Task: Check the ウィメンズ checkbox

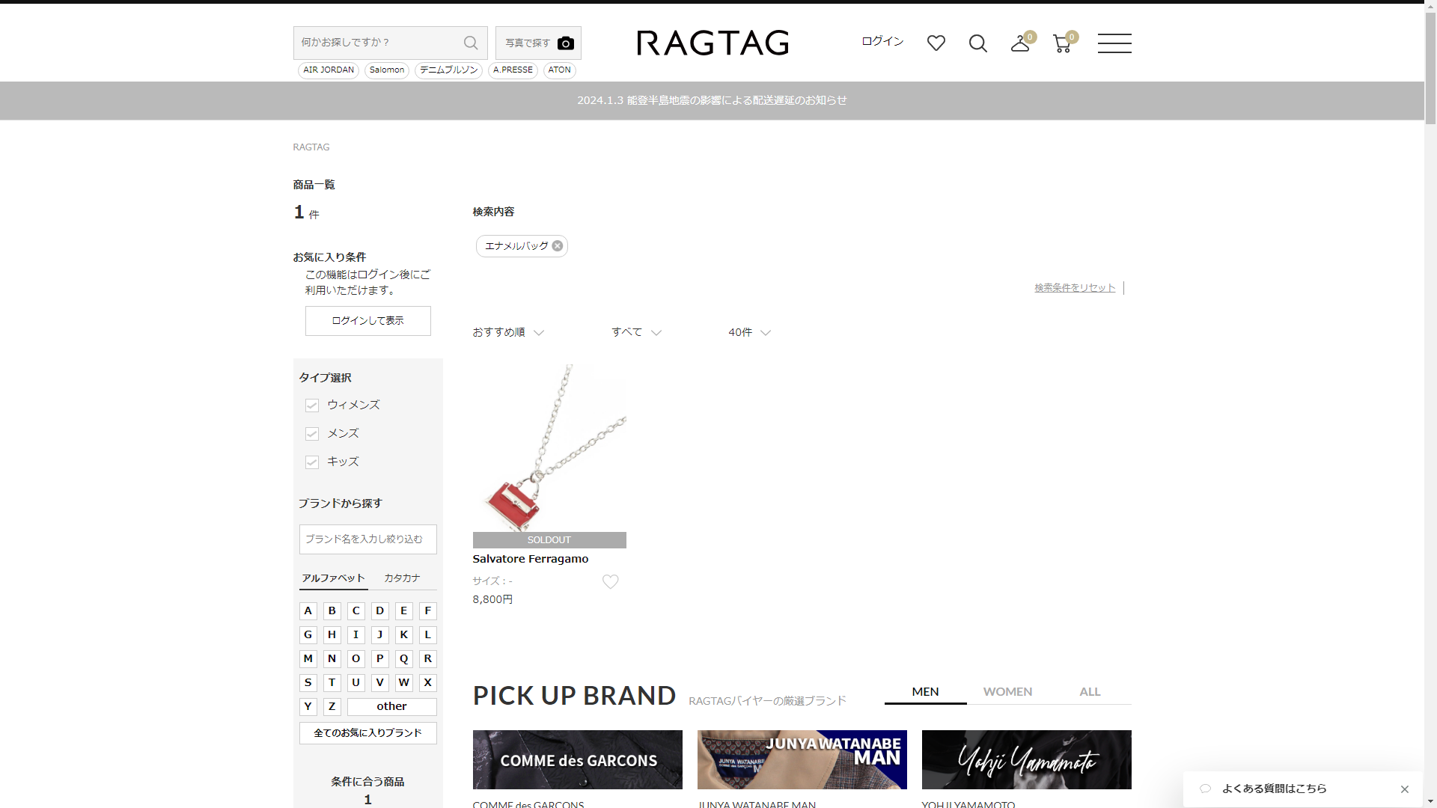Action: point(312,405)
